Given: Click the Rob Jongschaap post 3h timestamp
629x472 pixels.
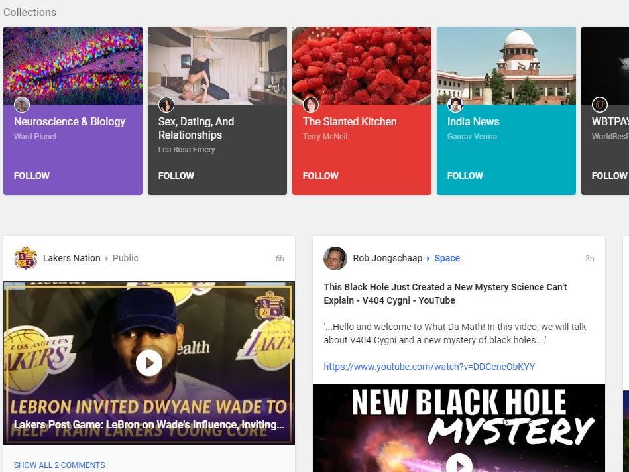Looking at the screenshot, I should click(590, 259).
